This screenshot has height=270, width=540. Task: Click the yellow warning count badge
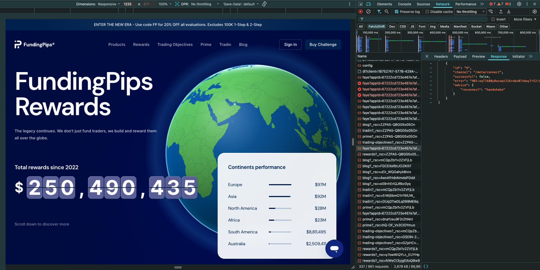pyautogui.click(x=501, y=4)
